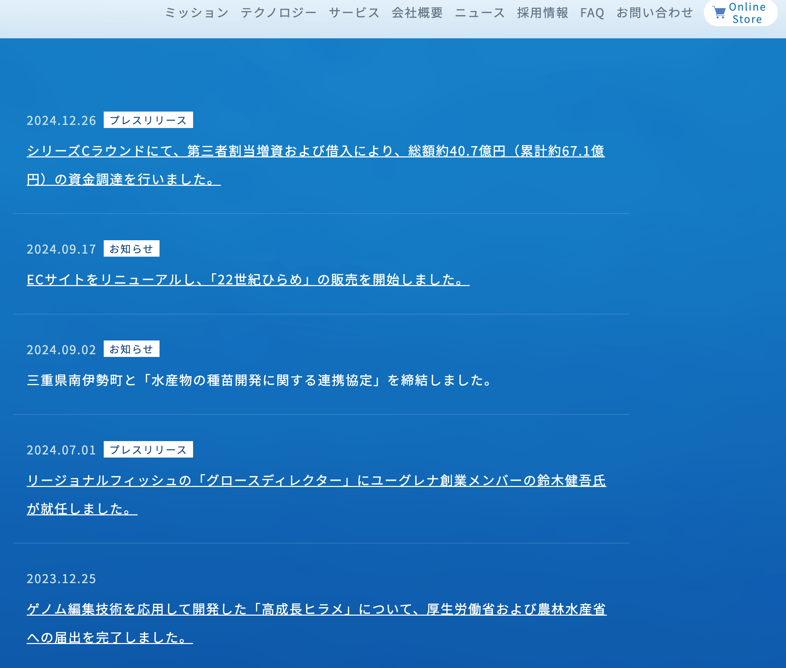Viewport: 786px width, 668px height.
Task: Open the 高成長ヒラメ notification article
Action: point(317,623)
